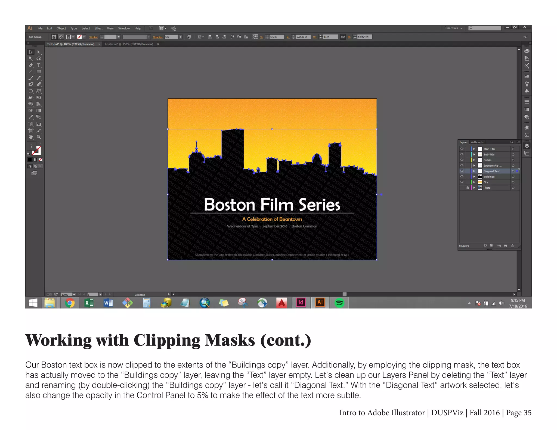The height and width of the screenshot is (430, 557).
Task: Open the Layers panel dock icon
Action: (527, 146)
